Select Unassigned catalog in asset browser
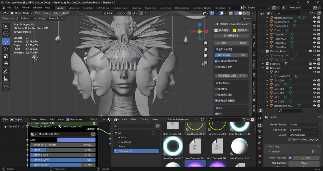Image resolution: width=323 pixels, height=171 pixels. coord(136,151)
